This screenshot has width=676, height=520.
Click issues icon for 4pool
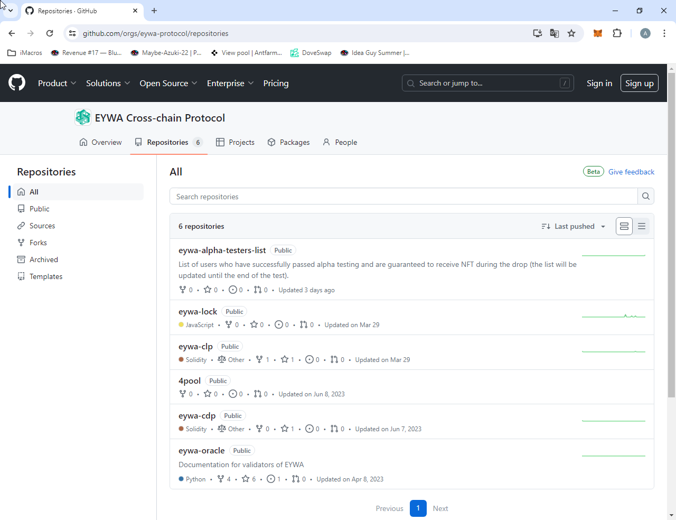coord(233,394)
